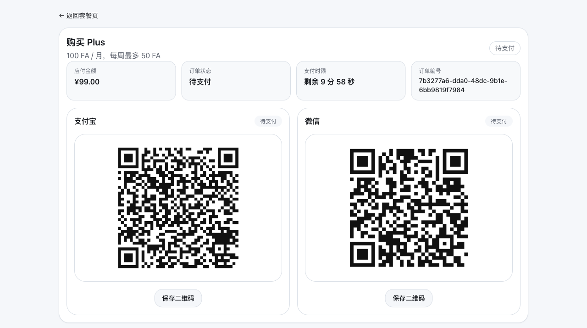Click the 100 FA / 月 description text

[x=113, y=56]
